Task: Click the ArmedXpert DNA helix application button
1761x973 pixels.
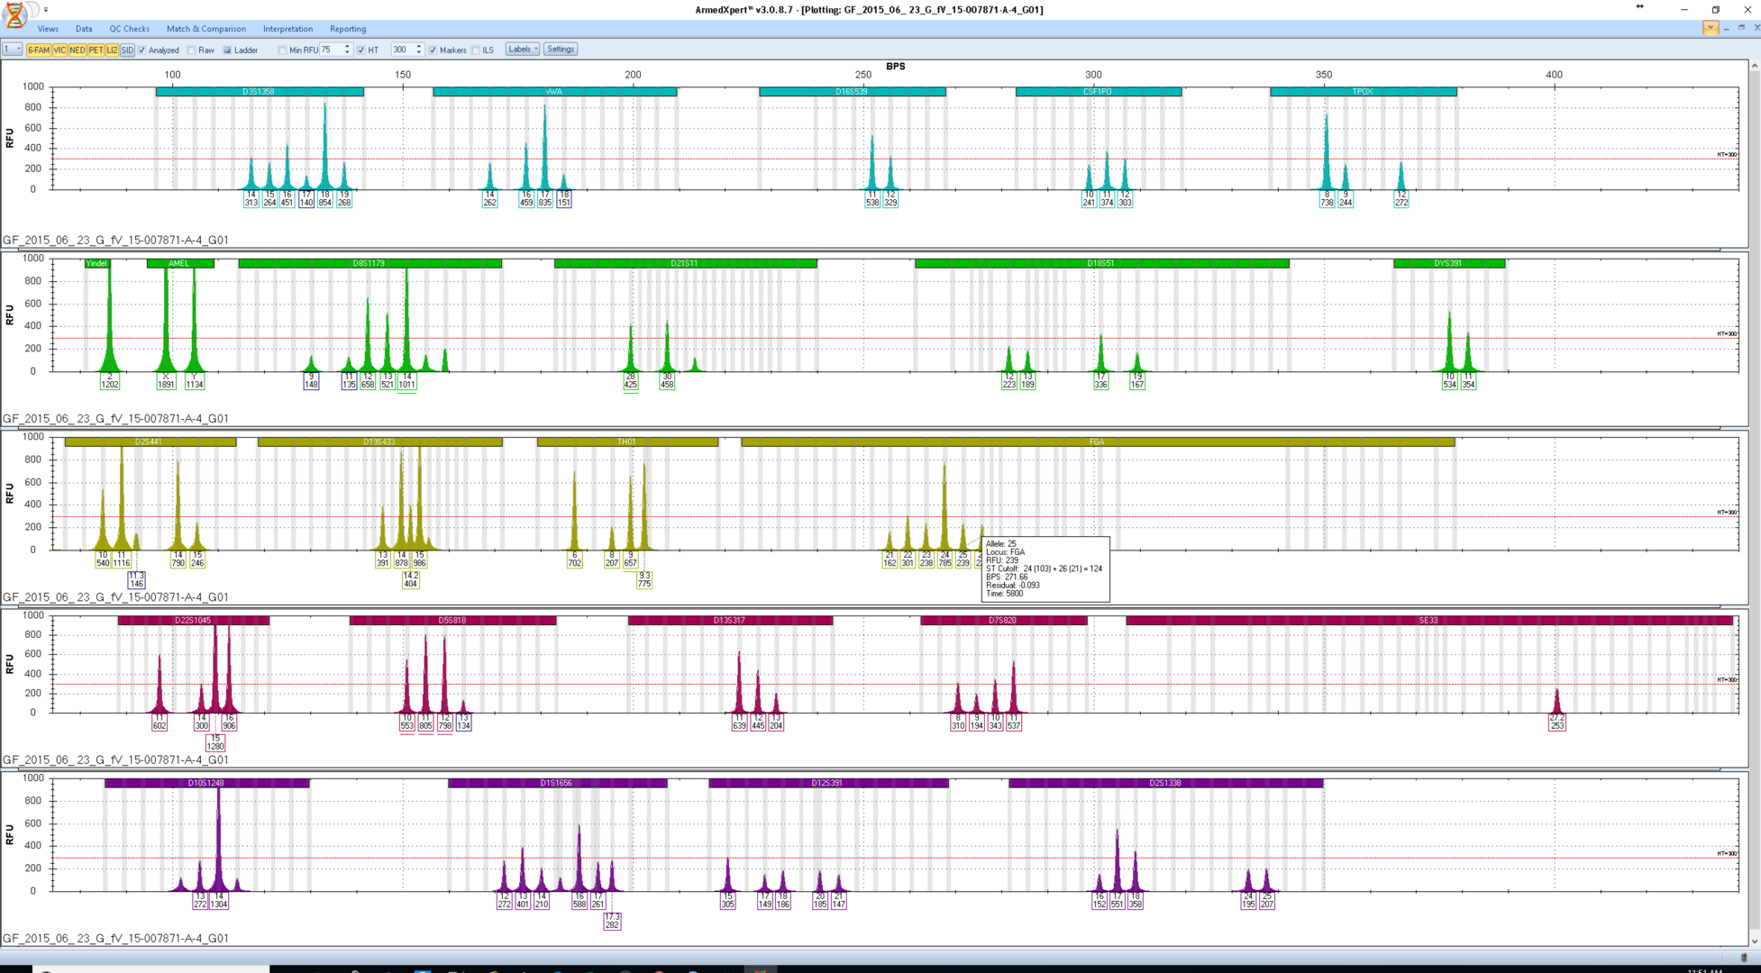Action: [14, 14]
